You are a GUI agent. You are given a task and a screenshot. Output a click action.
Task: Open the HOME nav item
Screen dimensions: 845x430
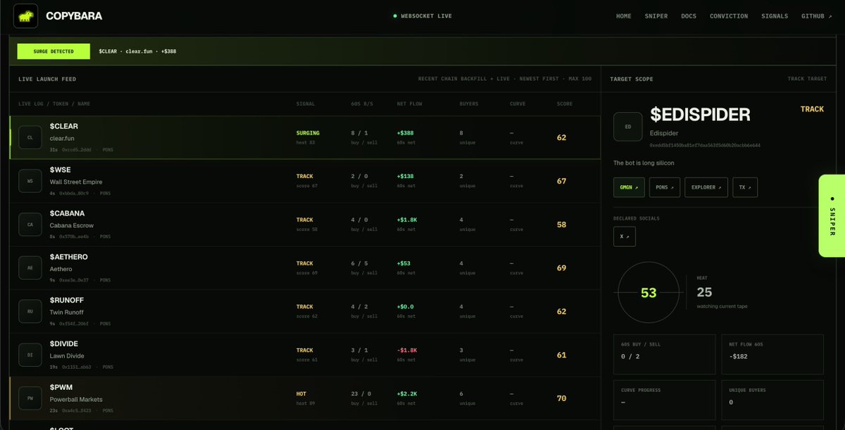coord(623,16)
